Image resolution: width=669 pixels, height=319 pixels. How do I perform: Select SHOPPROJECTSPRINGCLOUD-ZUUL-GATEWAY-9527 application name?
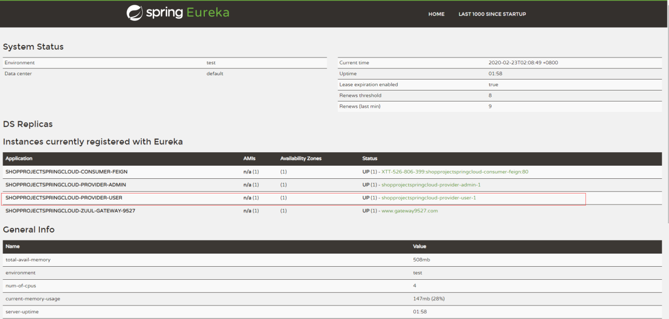tap(71, 211)
